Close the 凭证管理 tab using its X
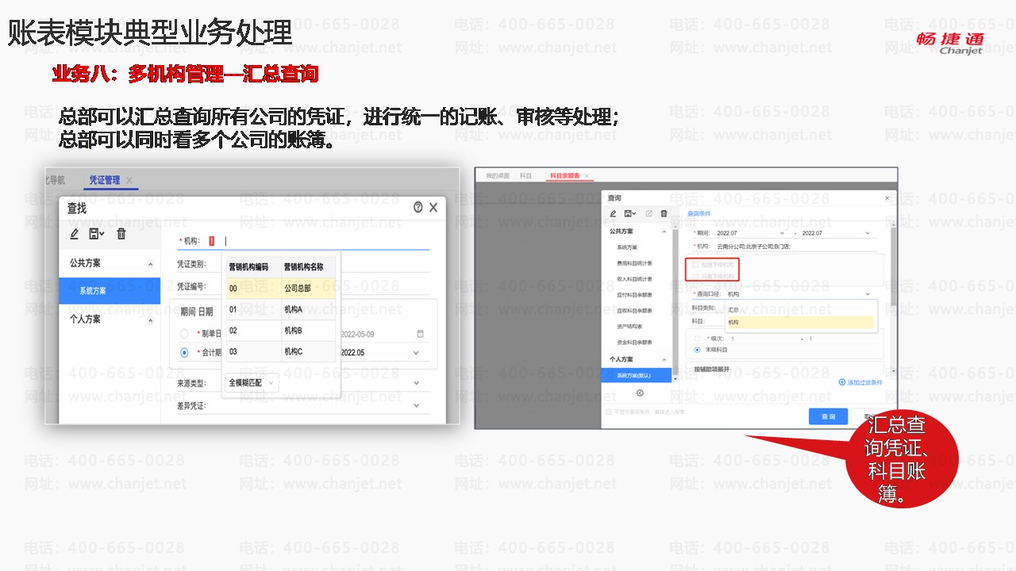Screen dimensions: 1016x571 pos(129,180)
